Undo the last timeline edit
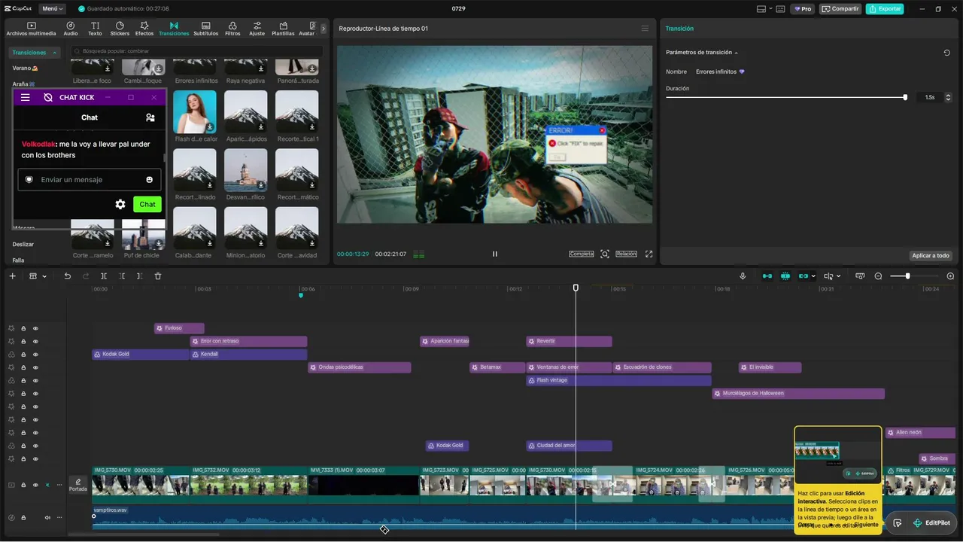 (x=67, y=276)
